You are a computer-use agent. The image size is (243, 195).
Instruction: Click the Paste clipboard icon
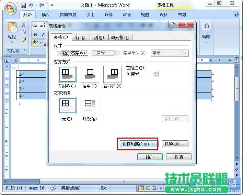pos(12,28)
